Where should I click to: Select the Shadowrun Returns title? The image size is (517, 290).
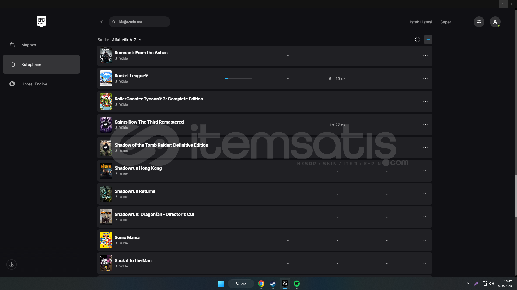pos(135,191)
